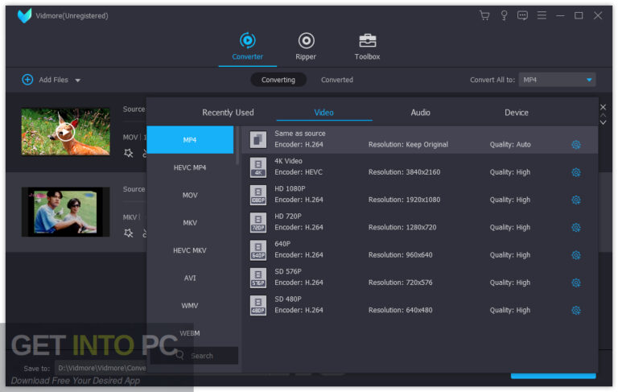Select the Video format tab
The height and width of the screenshot is (392, 618).
(x=323, y=113)
